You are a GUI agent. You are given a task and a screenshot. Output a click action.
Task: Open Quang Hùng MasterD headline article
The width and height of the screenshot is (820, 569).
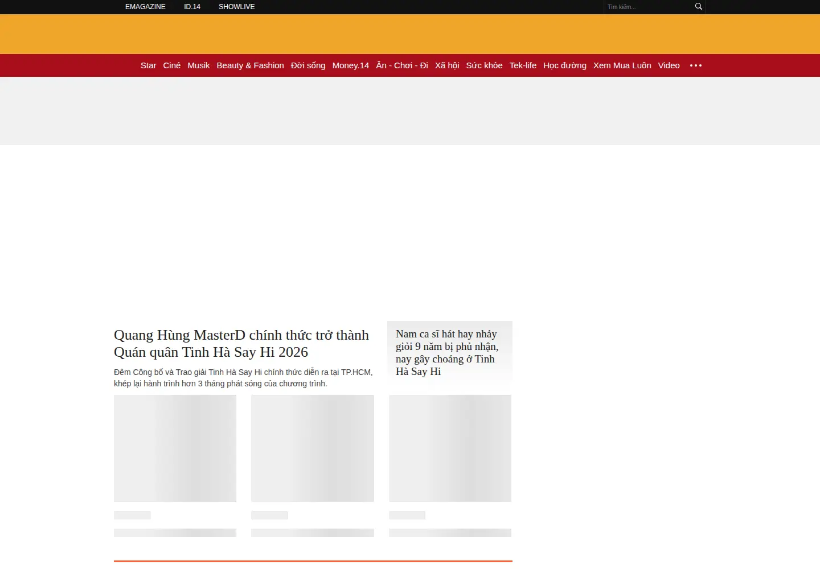click(x=241, y=344)
